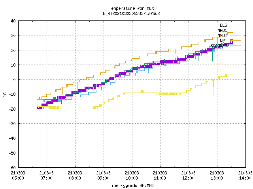Click the y-axis label -50
Viewport: 253px width, 189px height.
[x=12, y=153]
